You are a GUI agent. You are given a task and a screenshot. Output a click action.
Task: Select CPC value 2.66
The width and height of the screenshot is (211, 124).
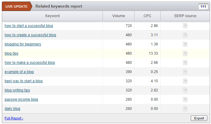point(154,63)
